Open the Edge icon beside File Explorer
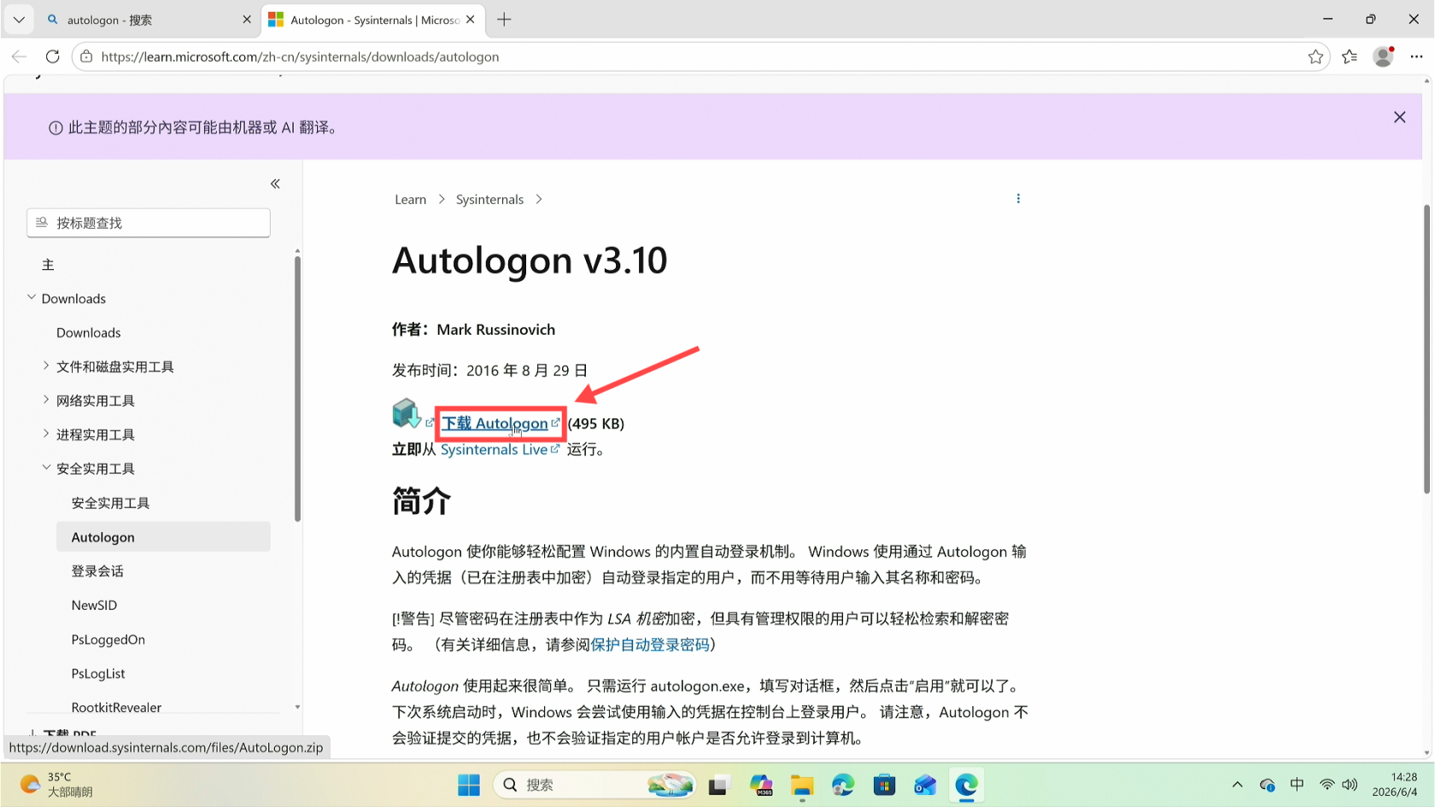This screenshot has height=807, width=1435. click(843, 785)
